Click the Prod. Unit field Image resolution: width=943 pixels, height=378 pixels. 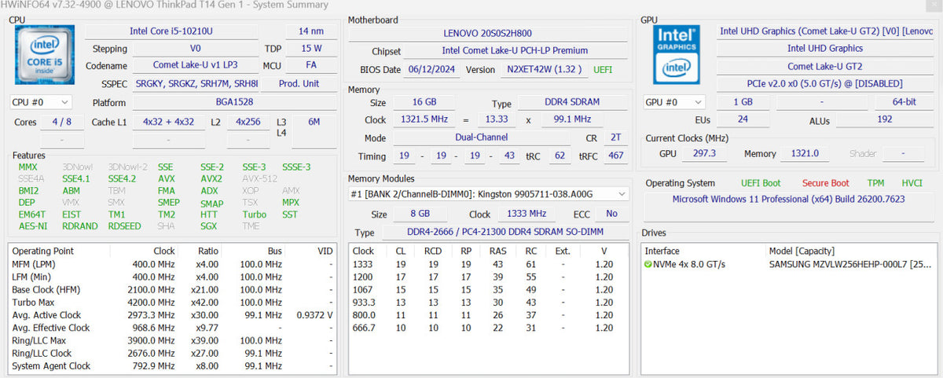(x=299, y=83)
